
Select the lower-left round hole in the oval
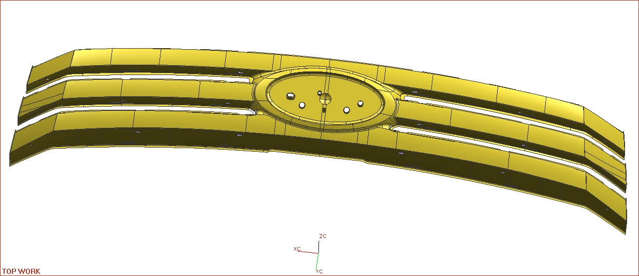pos(302,105)
